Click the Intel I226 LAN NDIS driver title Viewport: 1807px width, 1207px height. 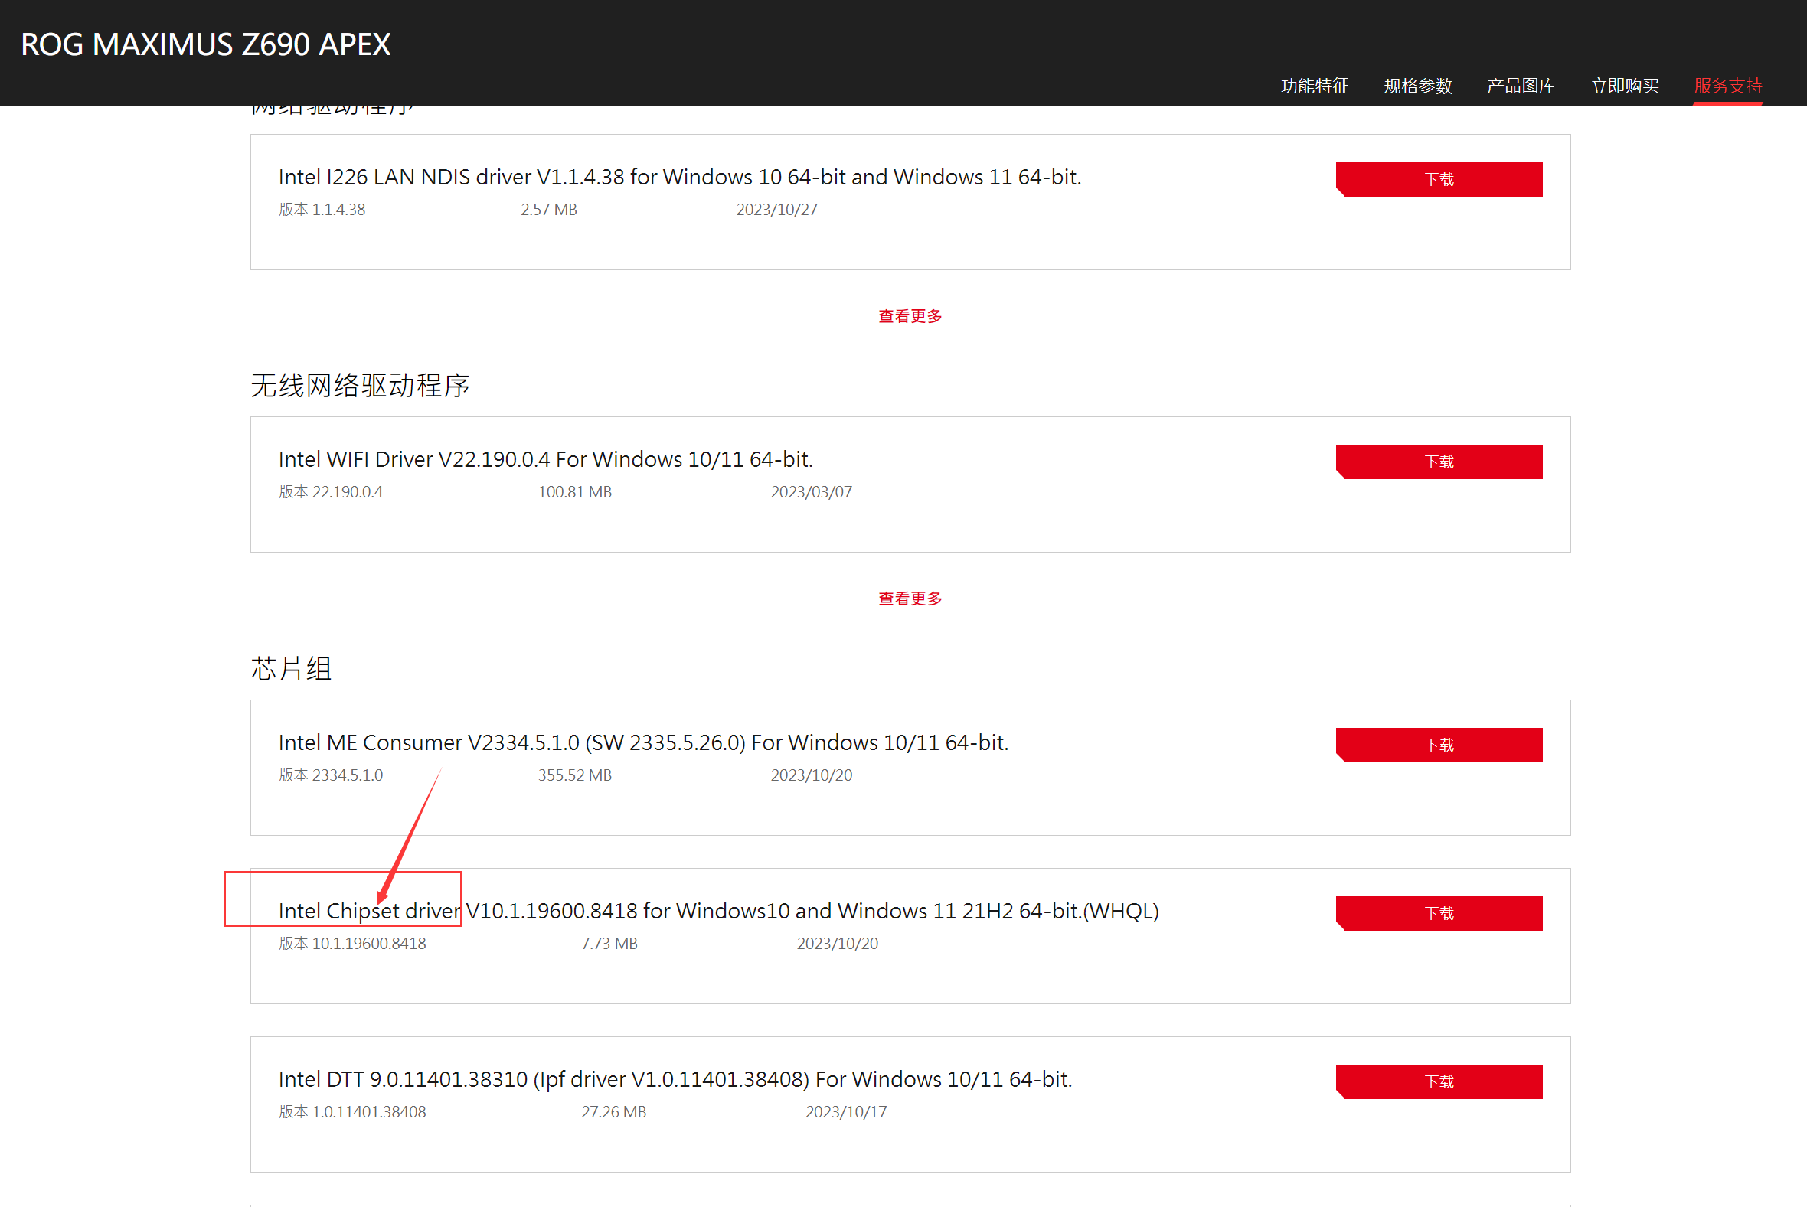pos(680,177)
